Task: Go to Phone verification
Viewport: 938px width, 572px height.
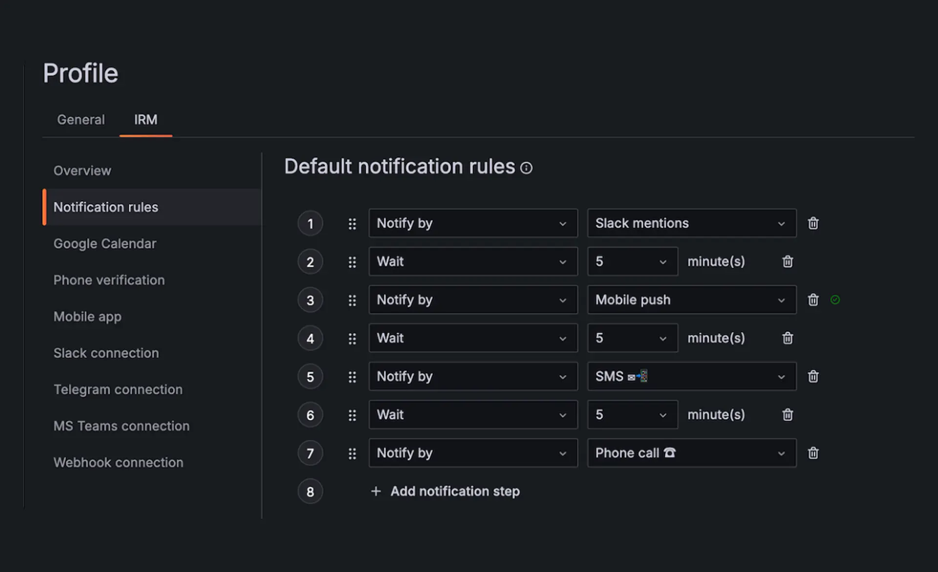Action: coord(109,280)
